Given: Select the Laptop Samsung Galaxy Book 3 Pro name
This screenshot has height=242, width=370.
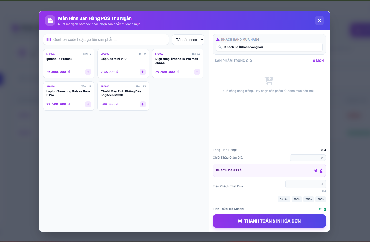Looking at the screenshot, I should point(68,93).
